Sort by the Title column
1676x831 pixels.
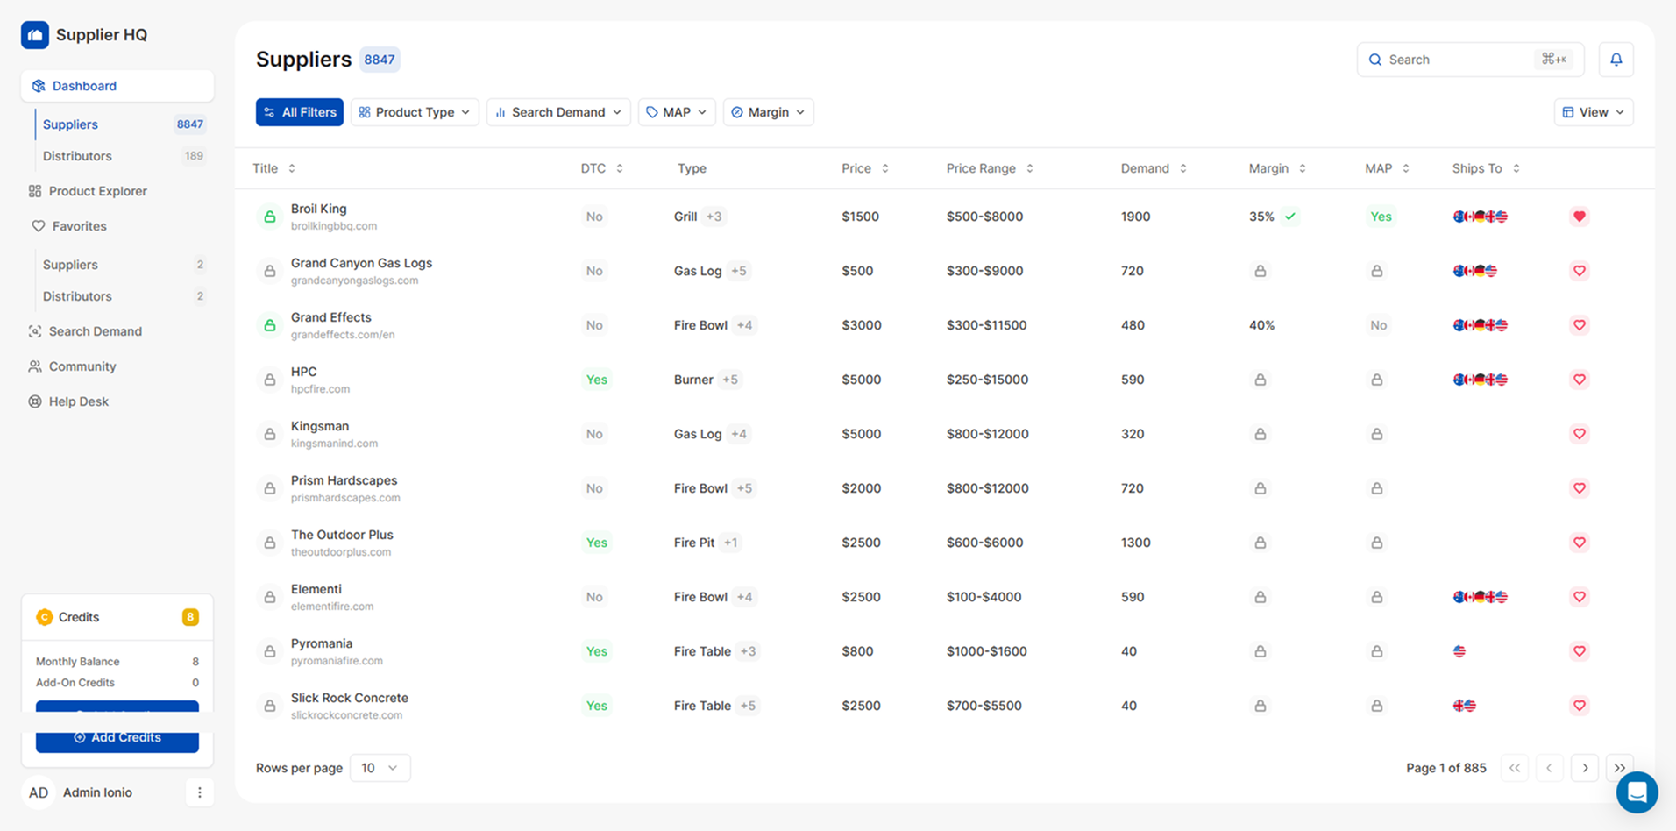click(x=273, y=168)
